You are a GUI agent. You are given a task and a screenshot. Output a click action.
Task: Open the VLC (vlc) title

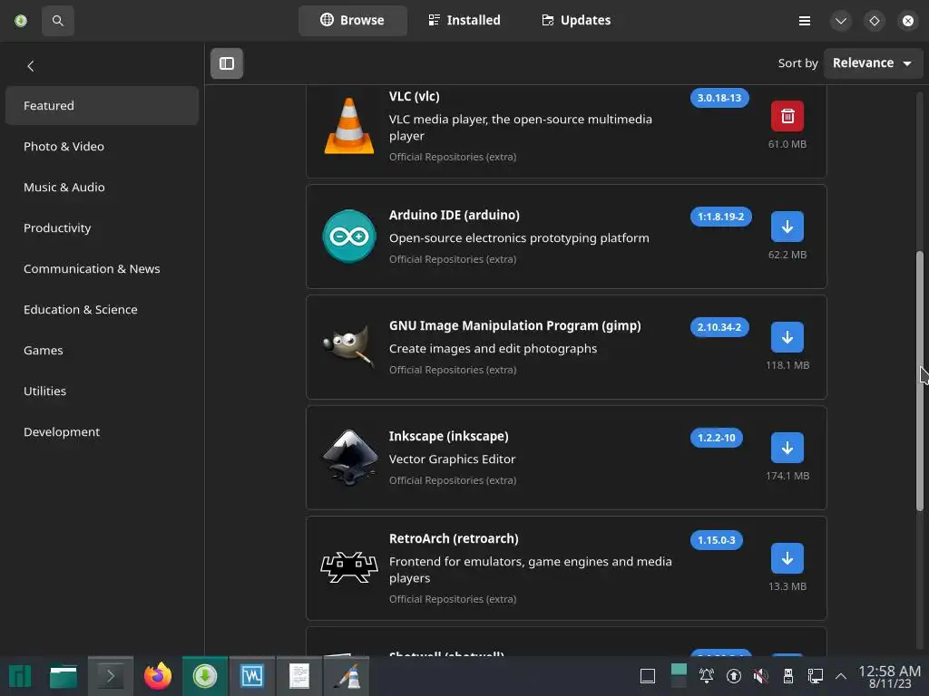coord(414,96)
